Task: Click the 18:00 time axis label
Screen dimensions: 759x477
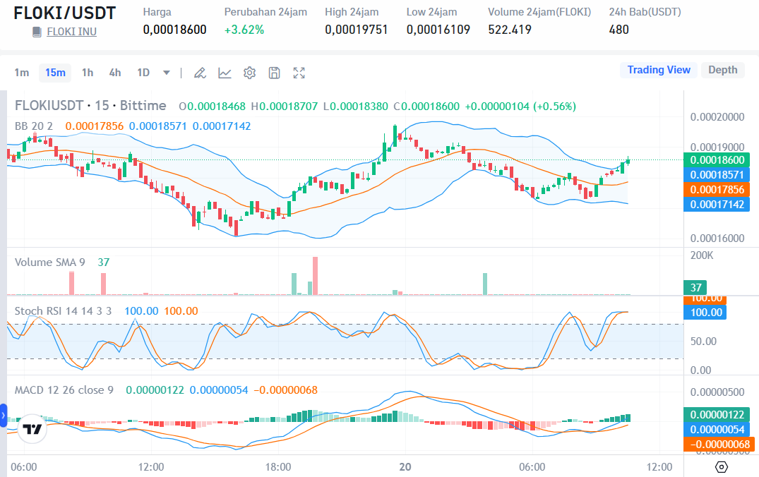Action: coord(278,467)
